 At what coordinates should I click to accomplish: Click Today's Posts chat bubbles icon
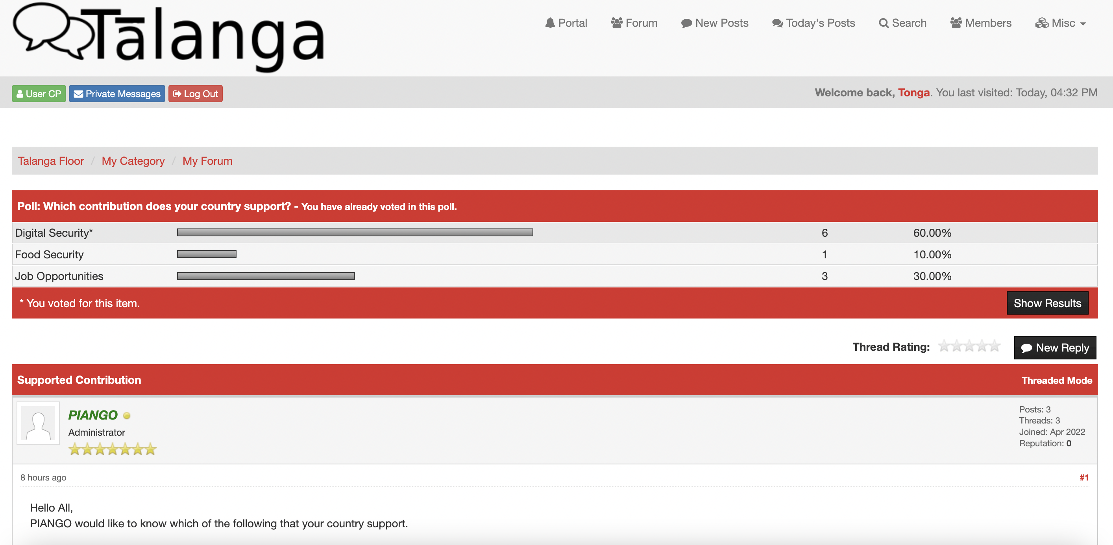[x=777, y=23]
